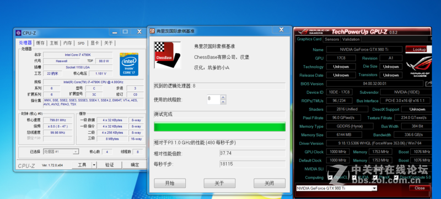Switch to the 显卡 tab in CPU-Z

click(94, 43)
